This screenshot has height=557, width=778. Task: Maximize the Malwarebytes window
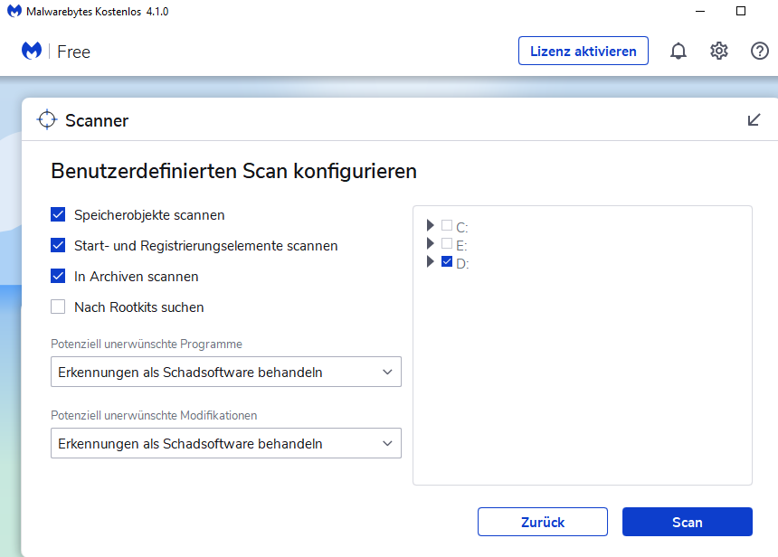click(x=741, y=11)
